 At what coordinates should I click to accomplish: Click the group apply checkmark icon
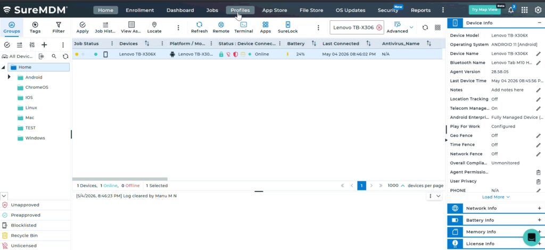(x=7, y=45)
